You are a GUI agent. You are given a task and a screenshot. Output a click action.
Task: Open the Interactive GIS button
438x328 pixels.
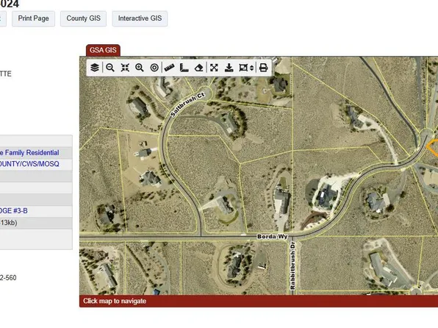tap(140, 18)
